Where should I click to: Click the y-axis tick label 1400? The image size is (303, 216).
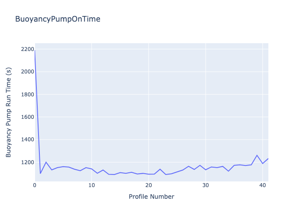click(x=27, y=140)
